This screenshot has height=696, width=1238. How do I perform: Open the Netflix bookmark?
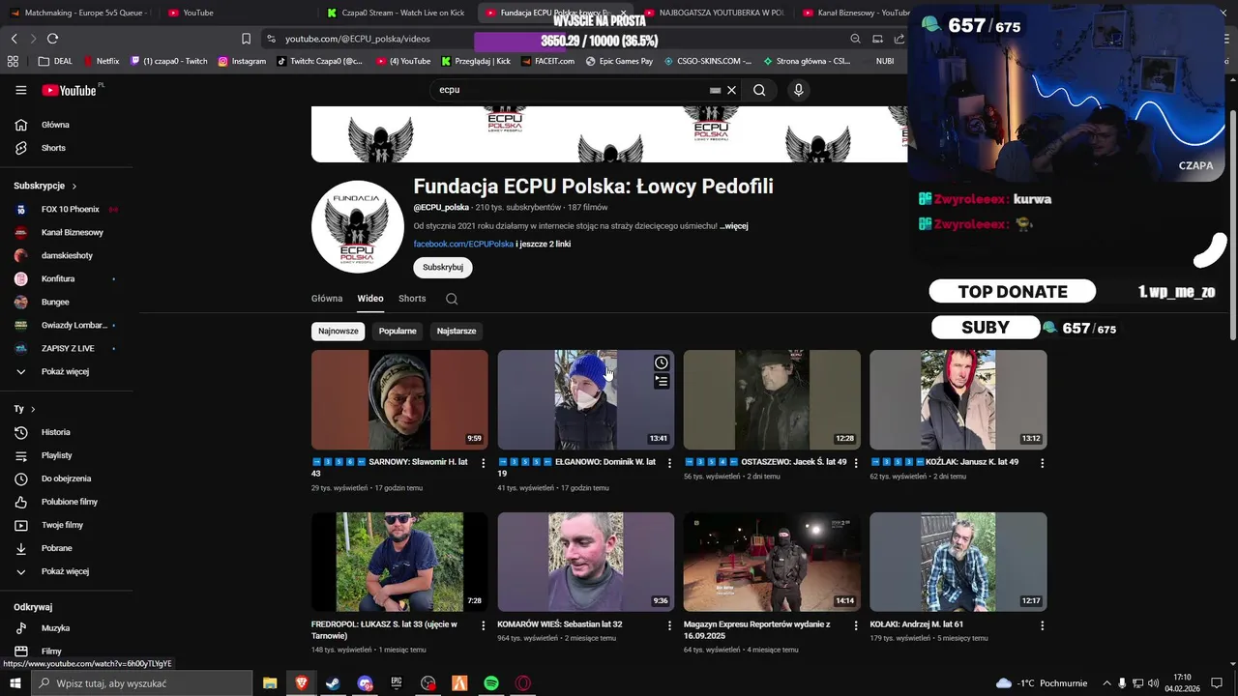tap(102, 61)
